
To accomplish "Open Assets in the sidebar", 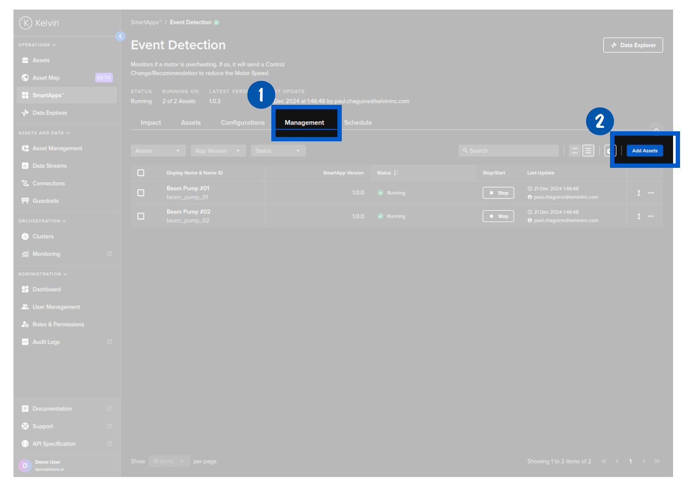I will pos(41,60).
